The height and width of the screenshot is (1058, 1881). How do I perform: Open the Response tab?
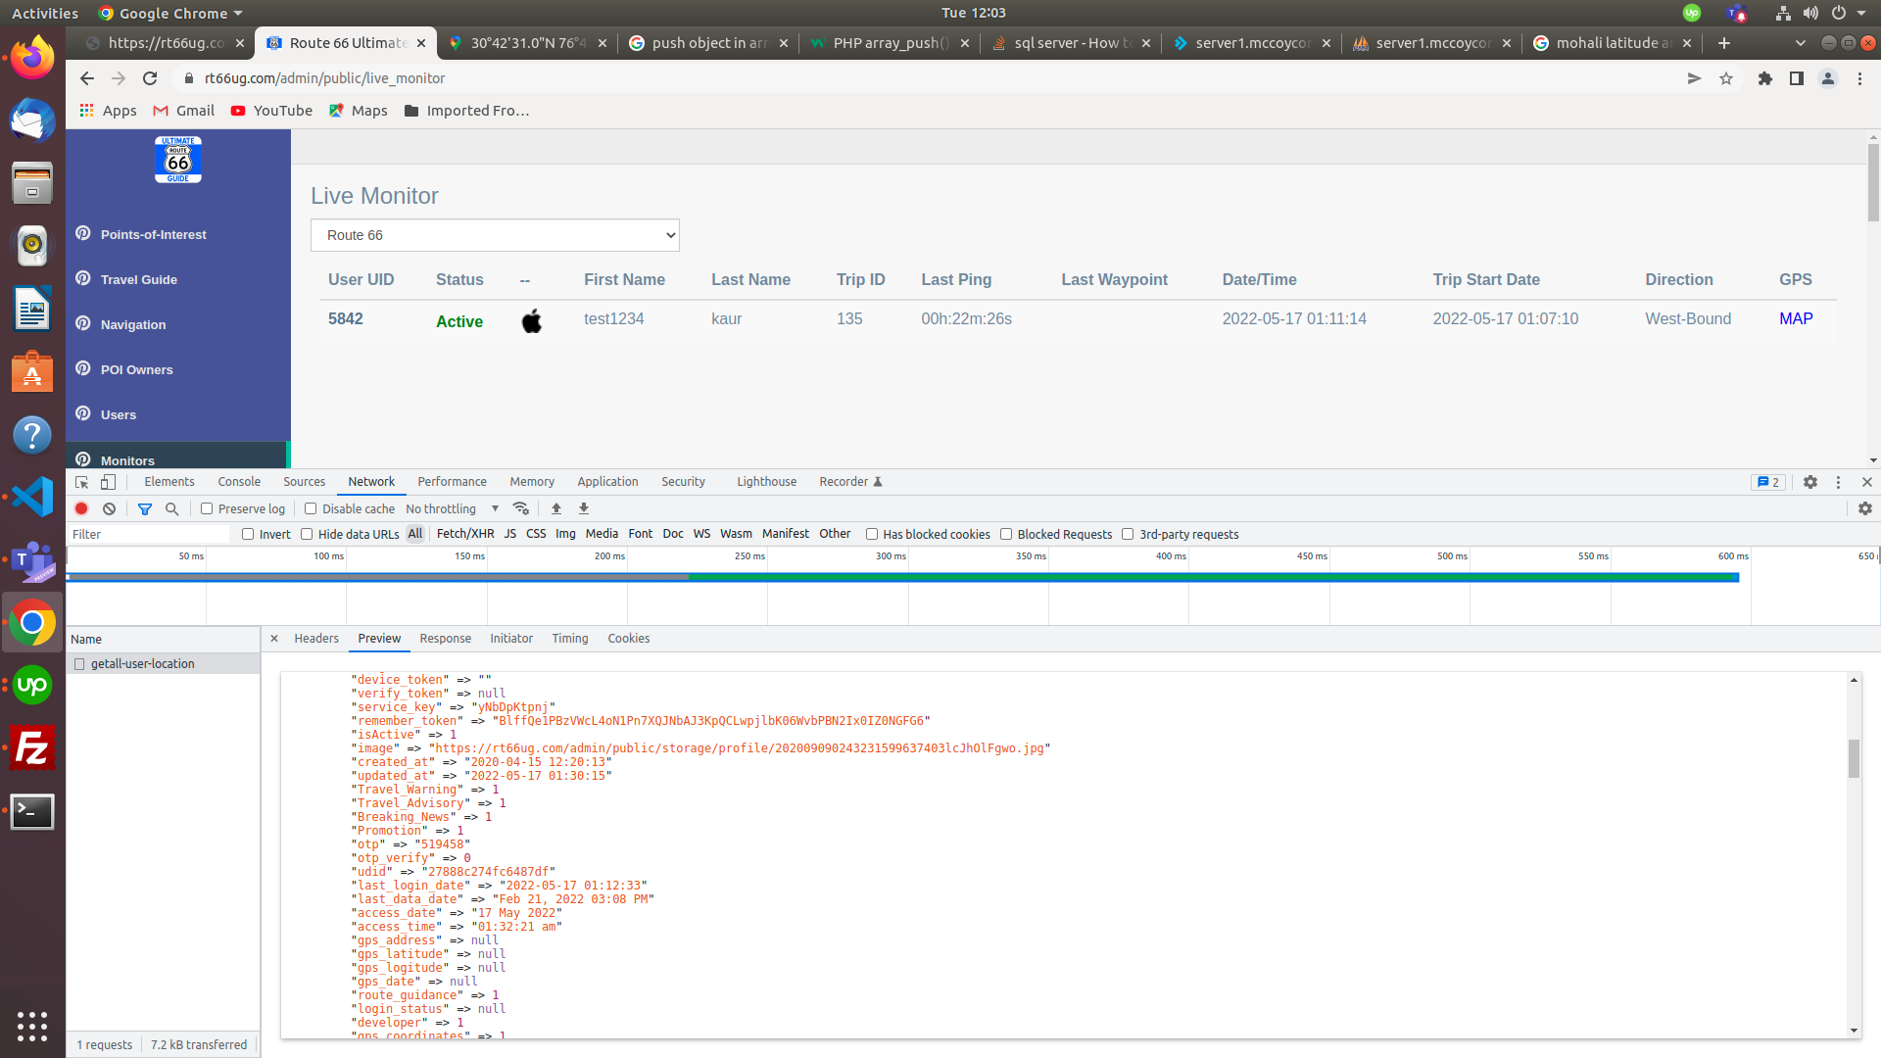point(445,639)
